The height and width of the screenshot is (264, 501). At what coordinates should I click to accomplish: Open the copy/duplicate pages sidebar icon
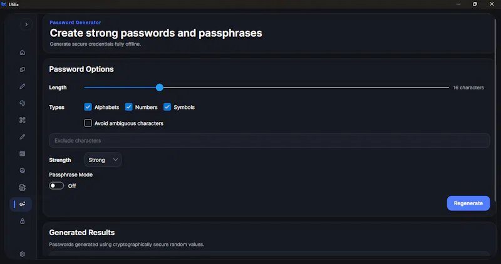tap(23, 69)
